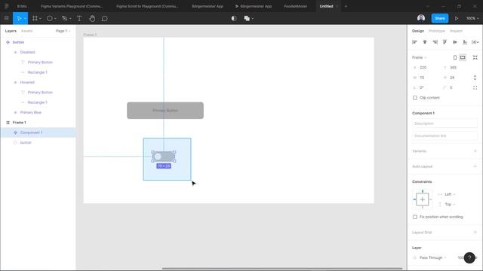483x271 pixels.
Task: Open Frame tool options dropdown arrow
Action: click(40, 19)
